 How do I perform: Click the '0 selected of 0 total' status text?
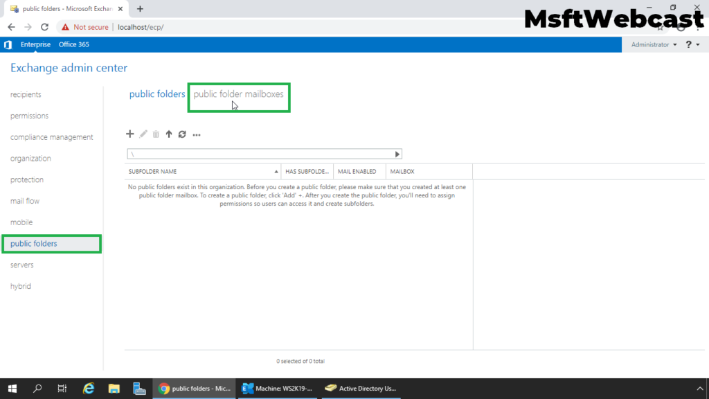click(300, 361)
